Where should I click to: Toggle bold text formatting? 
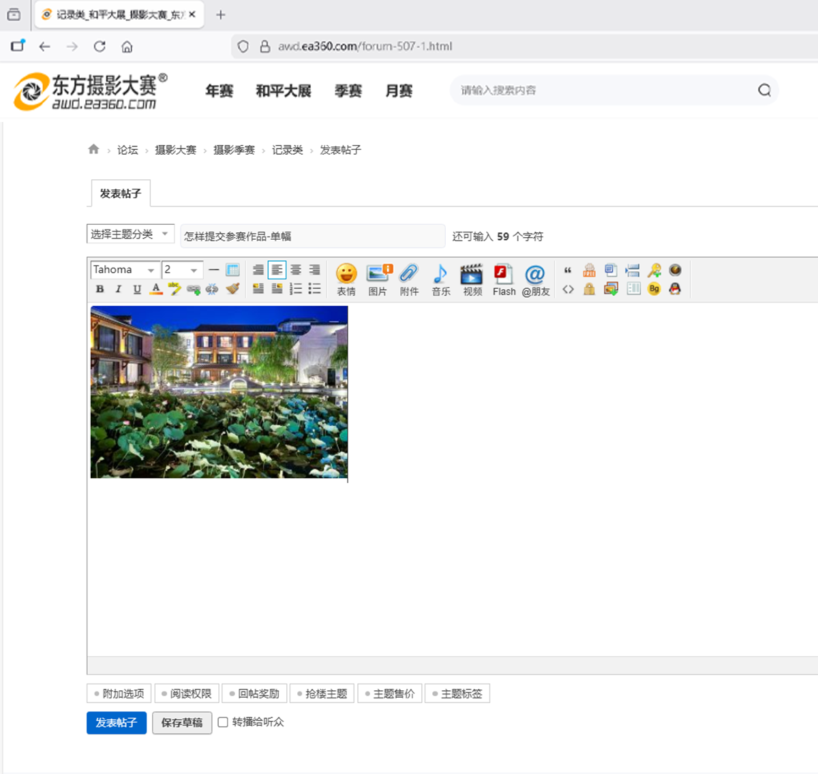100,289
